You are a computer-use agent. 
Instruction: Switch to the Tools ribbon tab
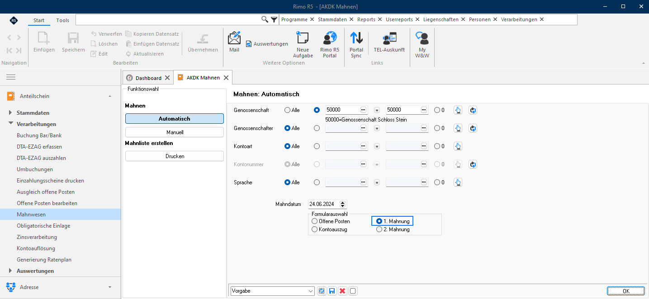pyautogui.click(x=63, y=20)
